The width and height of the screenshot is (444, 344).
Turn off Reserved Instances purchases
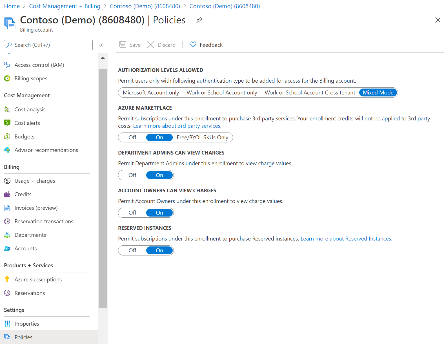[132, 250]
